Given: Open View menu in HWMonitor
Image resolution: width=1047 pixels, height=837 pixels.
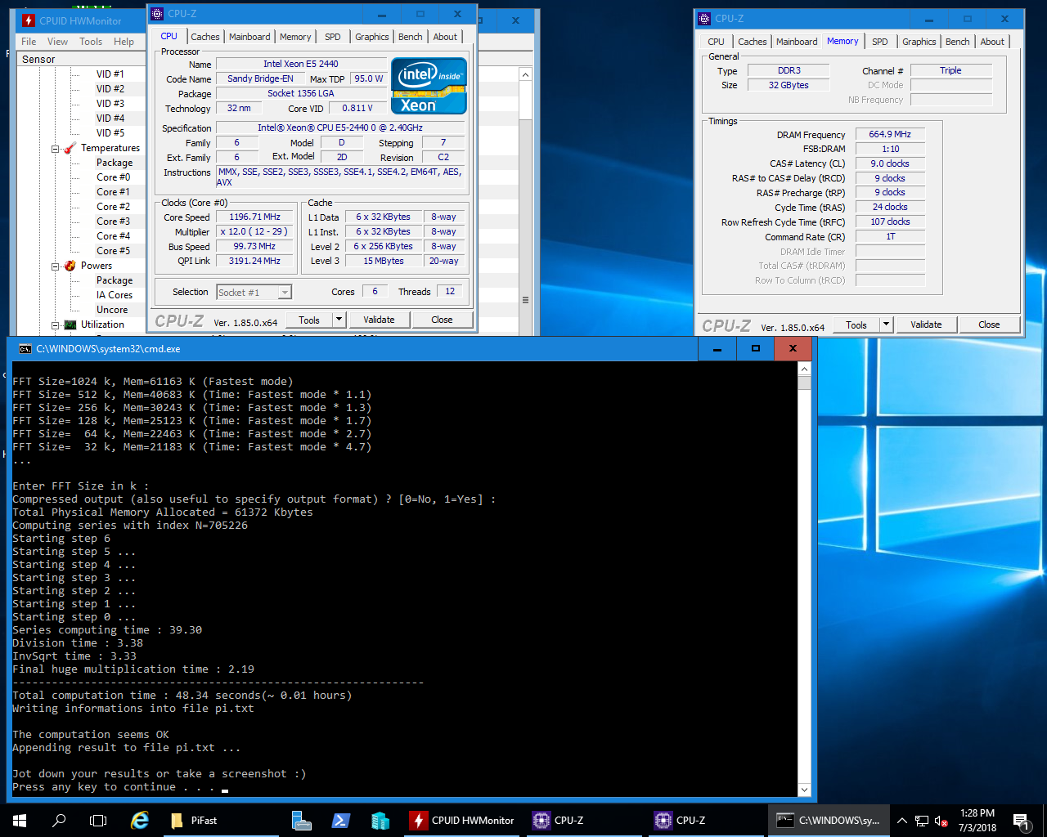Looking at the screenshot, I should [57, 42].
